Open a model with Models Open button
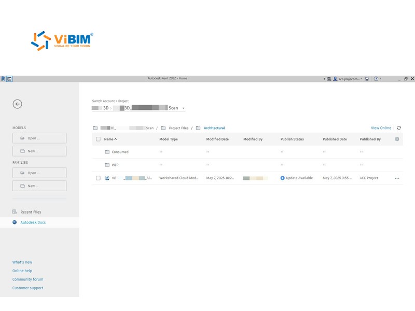 (x=39, y=138)
